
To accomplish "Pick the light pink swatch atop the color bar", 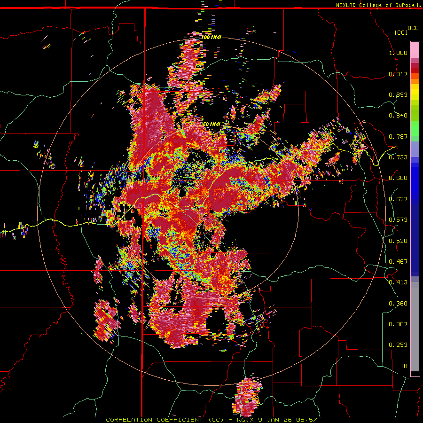I will (415, 50).
